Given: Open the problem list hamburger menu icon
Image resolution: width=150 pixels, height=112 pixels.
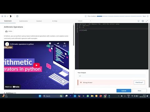Looking at the screenshot, I should pyautogui.click(x=5, y=16).
